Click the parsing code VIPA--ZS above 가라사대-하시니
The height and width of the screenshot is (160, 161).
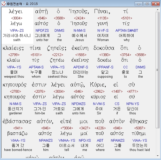[x=17, y=30]
